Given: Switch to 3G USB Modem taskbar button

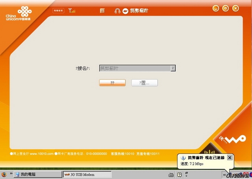Looking at the screenshot, I should [x=87, y=174].
